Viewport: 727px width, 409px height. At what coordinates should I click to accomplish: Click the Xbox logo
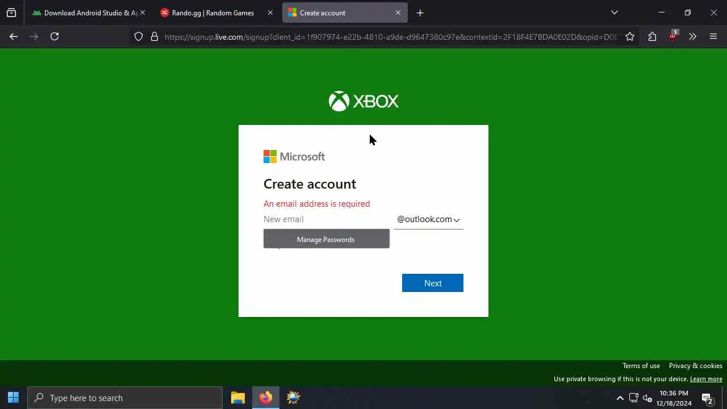pos(363,101)
